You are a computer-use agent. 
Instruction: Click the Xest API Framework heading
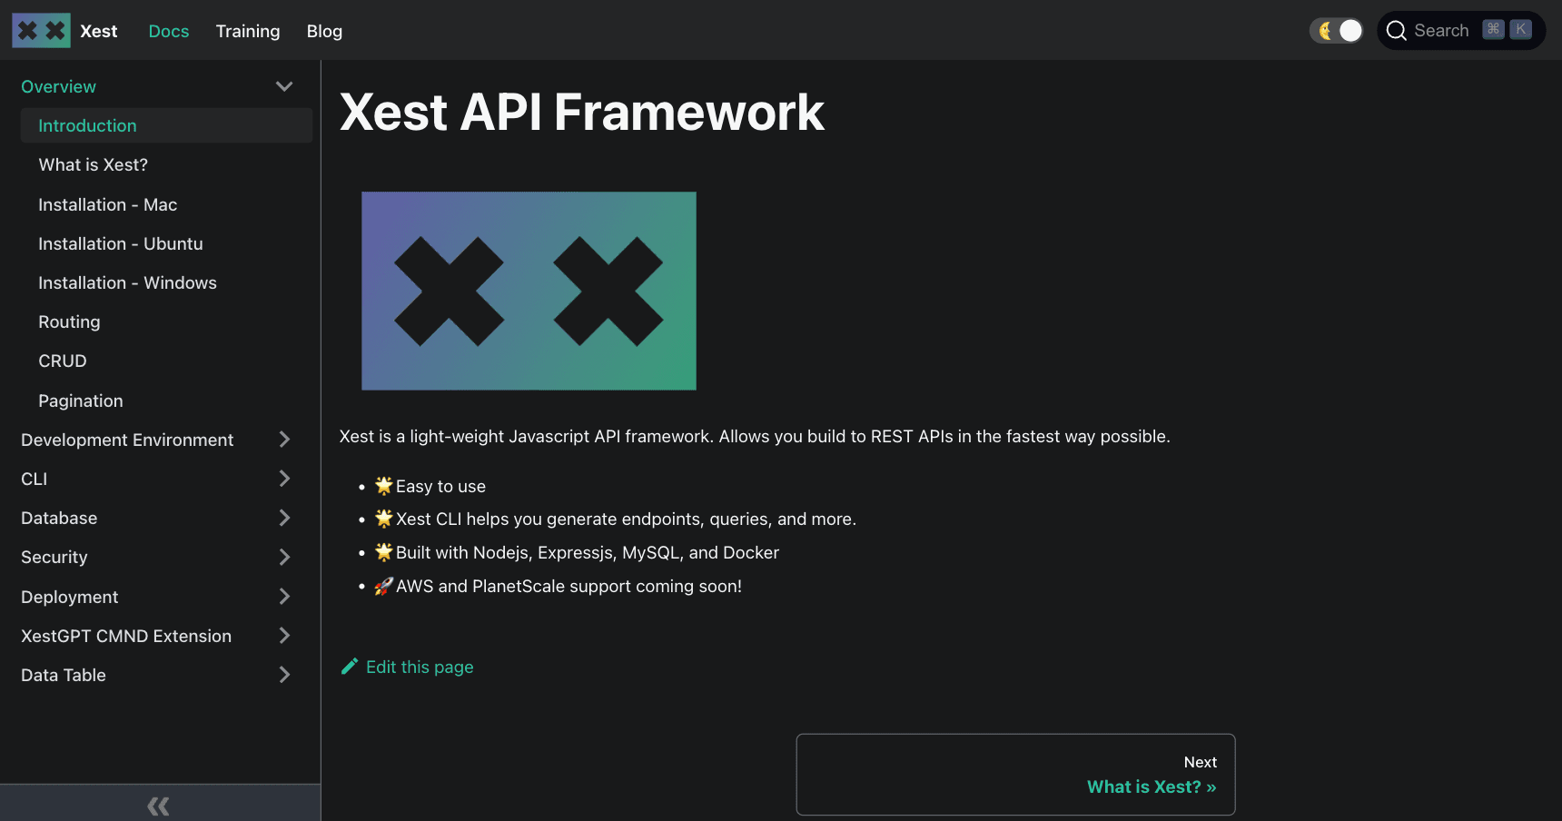point(582,113)
